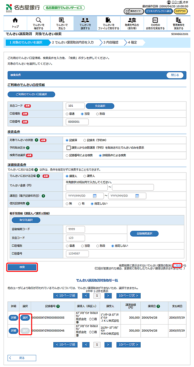The width and height of the screenshot is (194, 367).
Task: Click 選択 for record ending S00005
Action: (25, 318)
